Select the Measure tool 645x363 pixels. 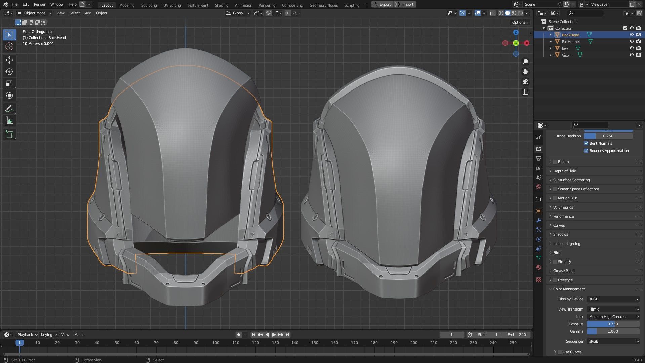(x=9, y=121)
